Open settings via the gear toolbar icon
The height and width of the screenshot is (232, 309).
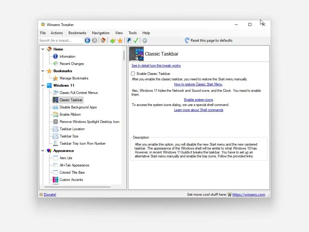145,40
